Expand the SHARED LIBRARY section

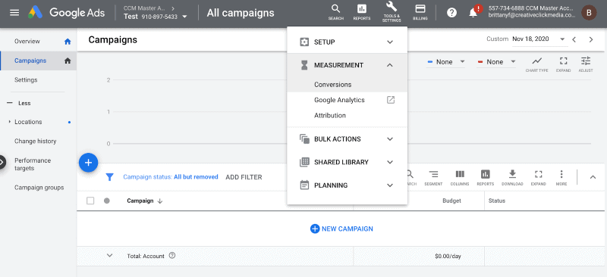(x=347, y=162)
